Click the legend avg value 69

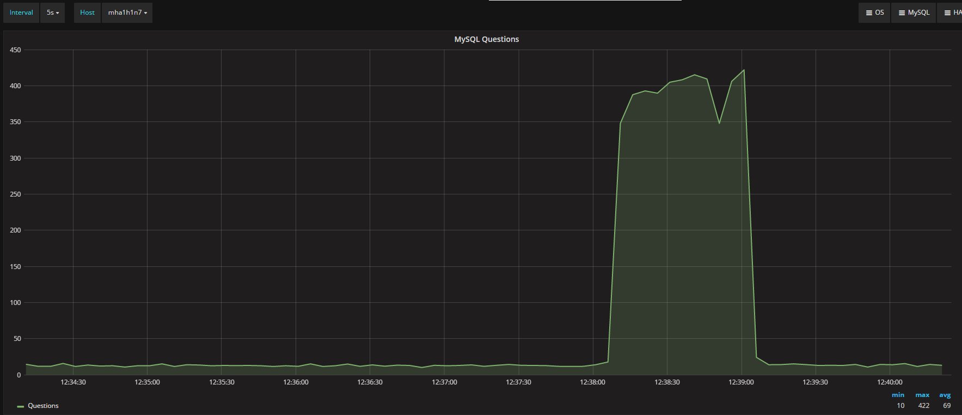947,406
